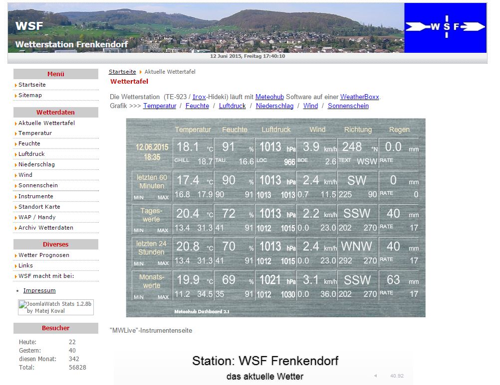Viewport: 500px width, 385px height.
Task: Open 'WSF macht mit bei:' entry
Action: 46,276
